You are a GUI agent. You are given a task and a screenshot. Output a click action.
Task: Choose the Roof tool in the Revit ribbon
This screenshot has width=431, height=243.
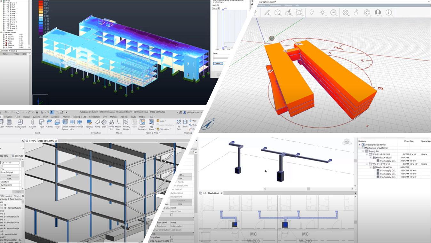pyautogui.click(x=42, y=124)
